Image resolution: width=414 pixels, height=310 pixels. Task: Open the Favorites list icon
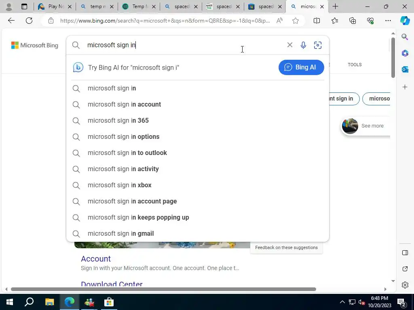334,21
